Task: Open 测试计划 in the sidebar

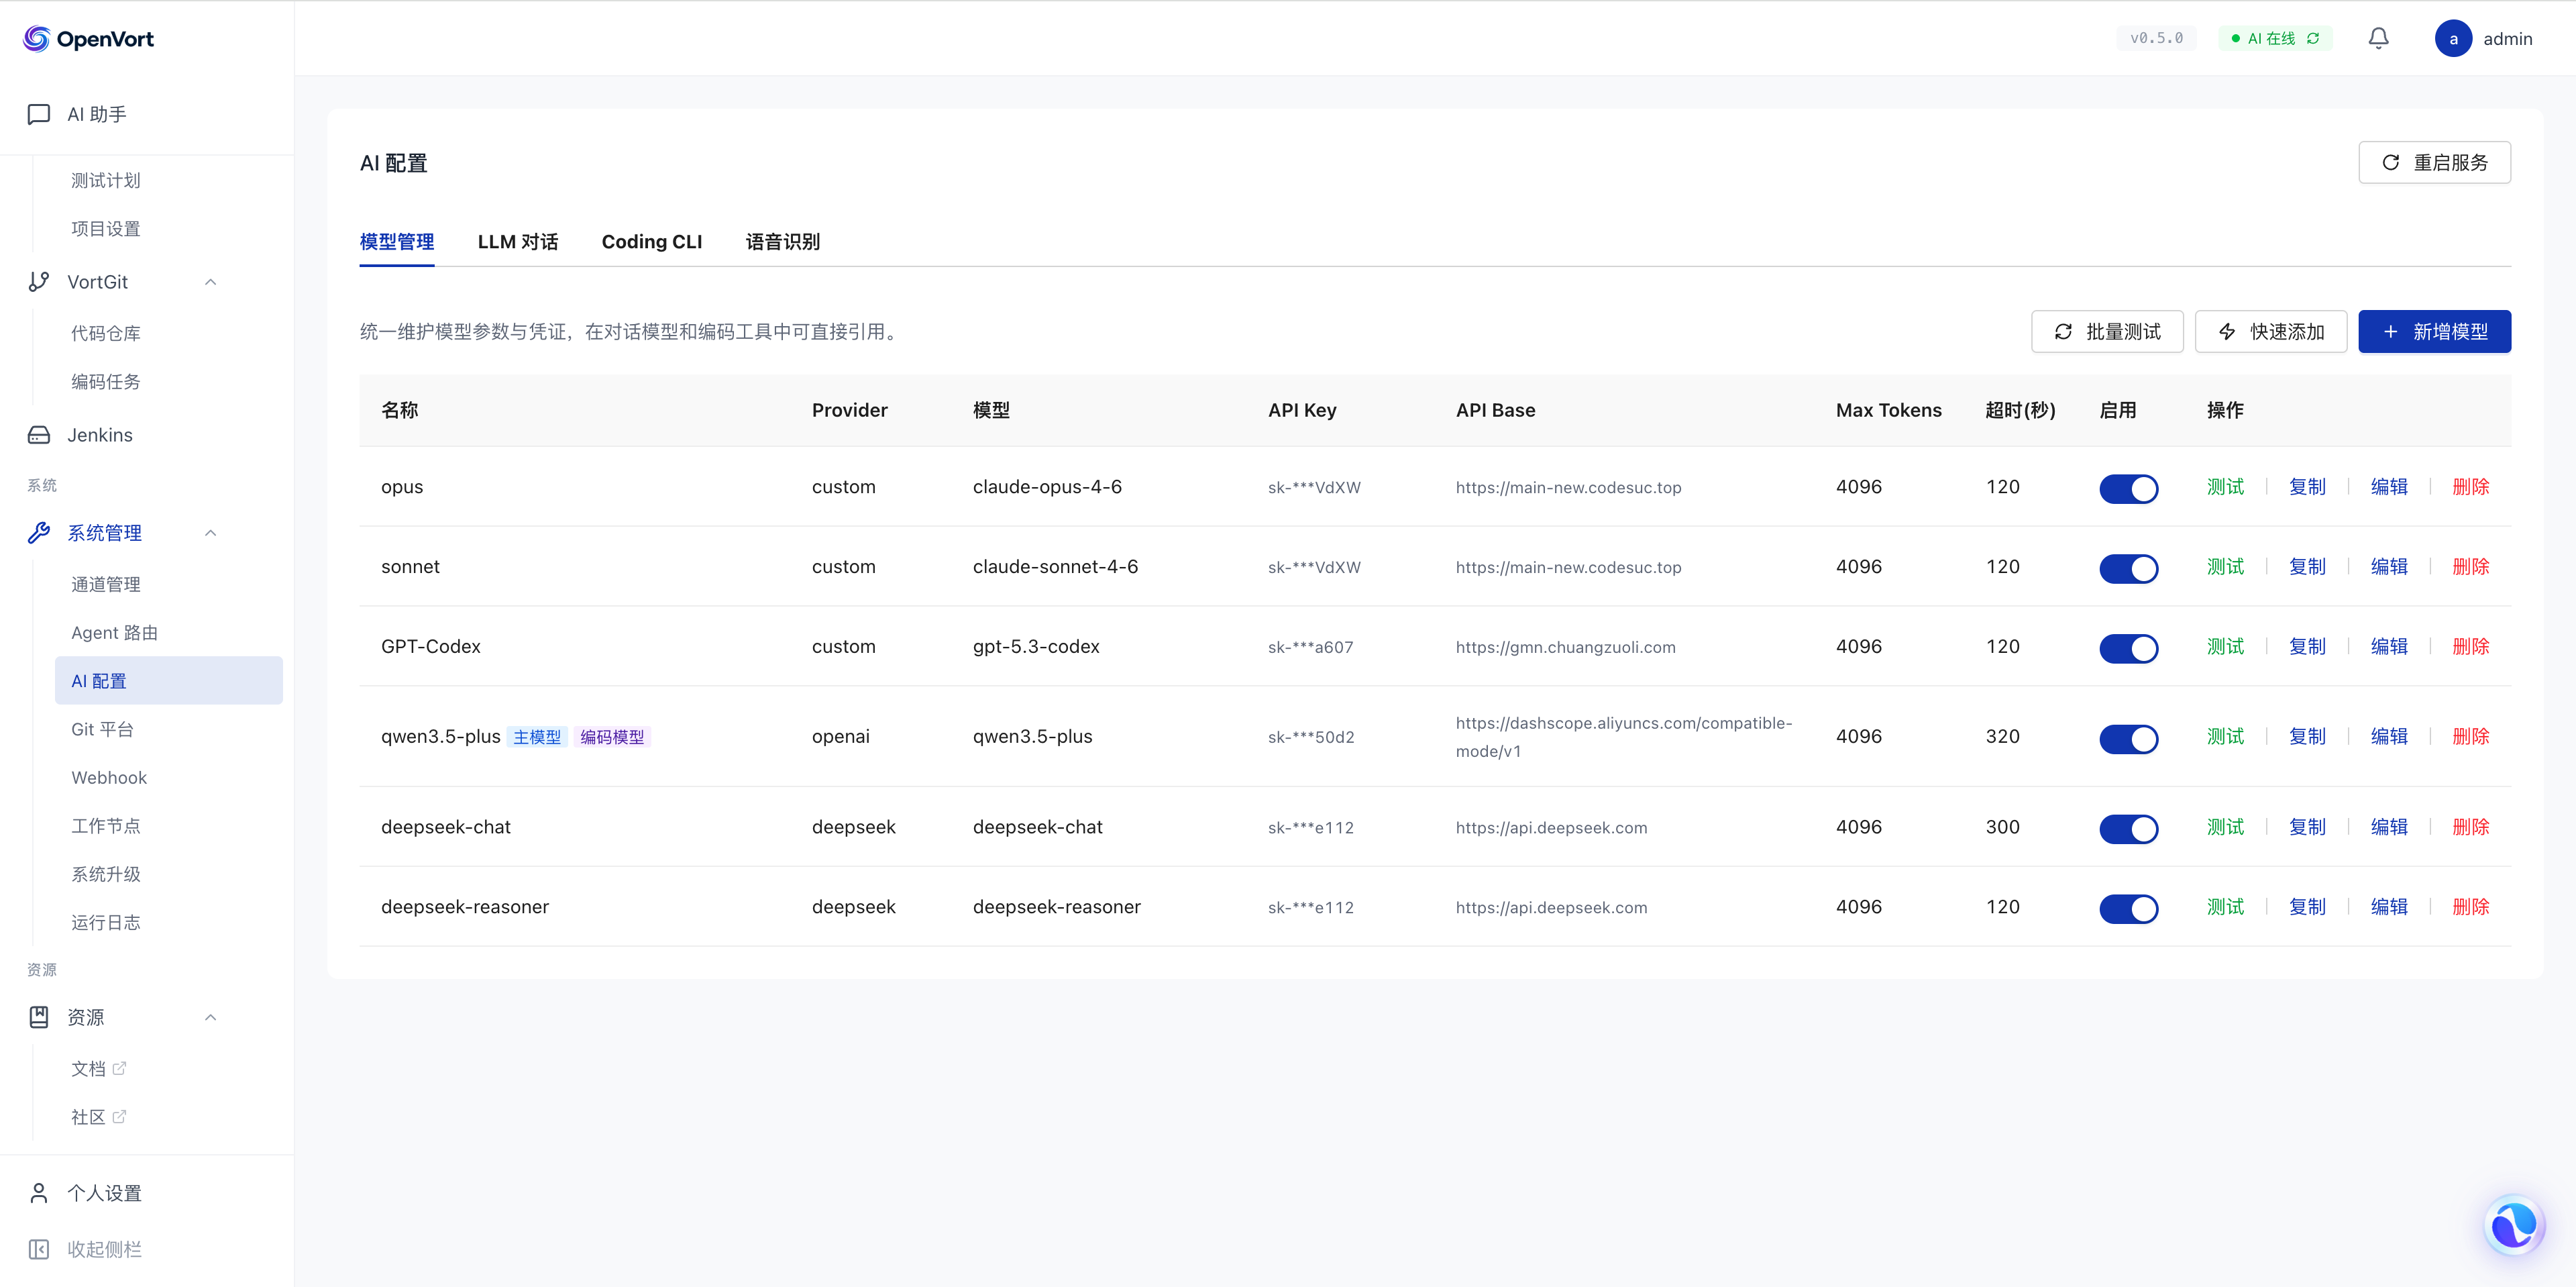Action: [x=169, y=180]
